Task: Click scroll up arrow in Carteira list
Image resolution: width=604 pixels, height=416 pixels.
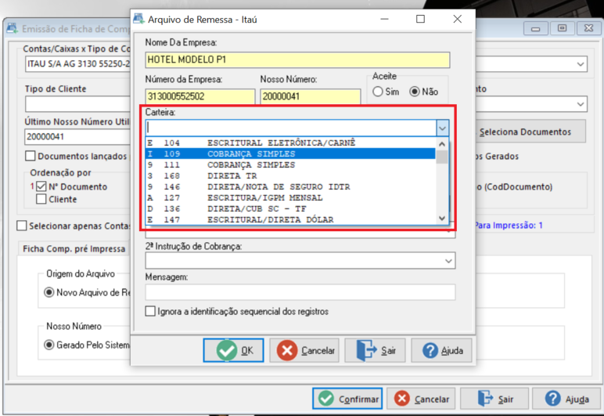Action: point(442,144)
